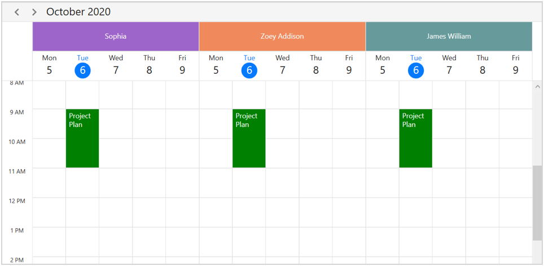Open Sophia's Project Plan appointment
The image size is (544, 266).
tap(82, 139)
